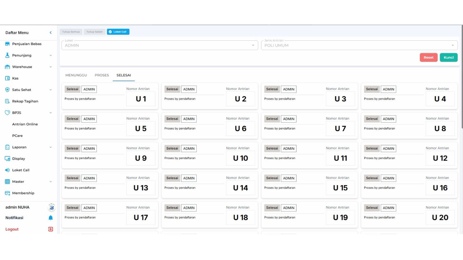Click the ADMIN tag on U 7 card
Screen dimensions: 463x260
(x=289, y=119)
